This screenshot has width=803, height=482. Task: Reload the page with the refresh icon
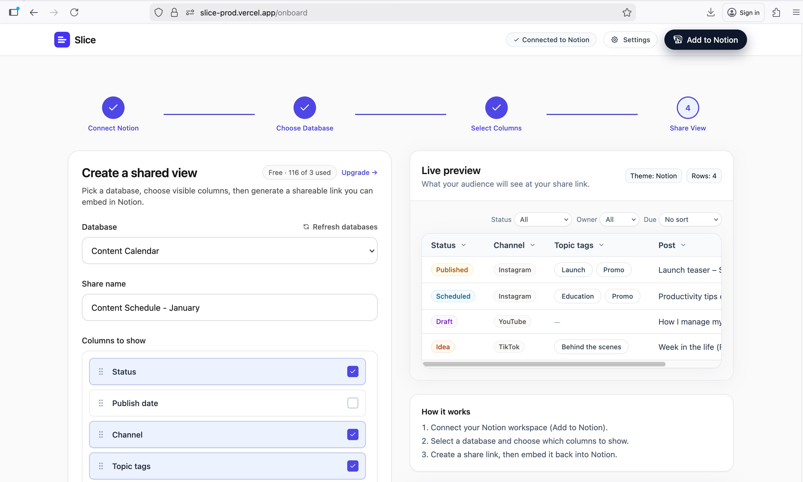[74, 12]
